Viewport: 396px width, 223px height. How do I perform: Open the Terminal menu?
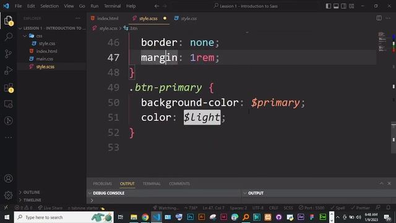coord(112,6)
